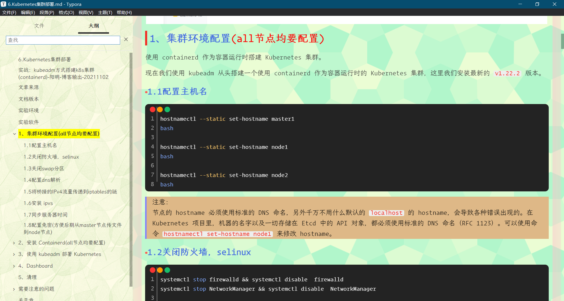The width and height of the screenshot is (564, 301).
Task: Switch to the 大纲 sidebar tab
Action: point(94,26)
